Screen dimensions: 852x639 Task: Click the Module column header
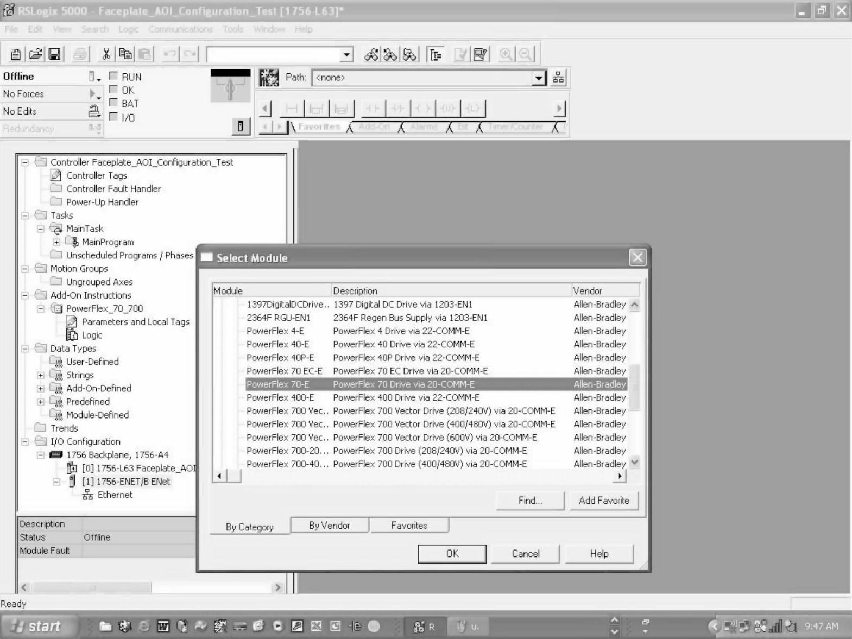click(272, 290)
